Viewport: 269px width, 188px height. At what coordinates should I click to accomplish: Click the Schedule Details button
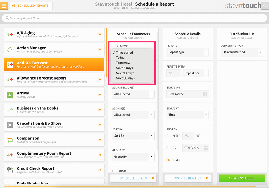pos(133,178)
